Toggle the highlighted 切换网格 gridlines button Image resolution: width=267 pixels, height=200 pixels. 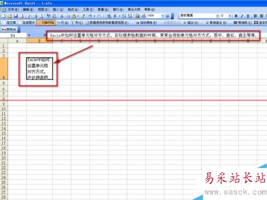[46, 23]
